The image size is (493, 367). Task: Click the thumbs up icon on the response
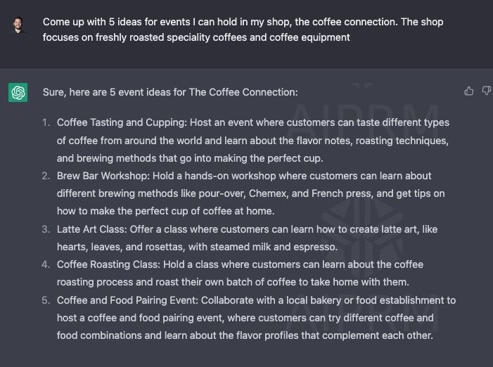point(469,91)
